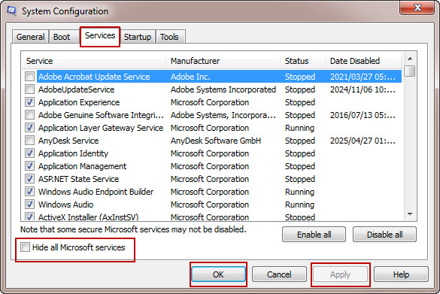The height and width of the screenshot is (294, 440).
Task: Uncheck Windows Audio Endpoint Builder
Action: tap(29, 191)
